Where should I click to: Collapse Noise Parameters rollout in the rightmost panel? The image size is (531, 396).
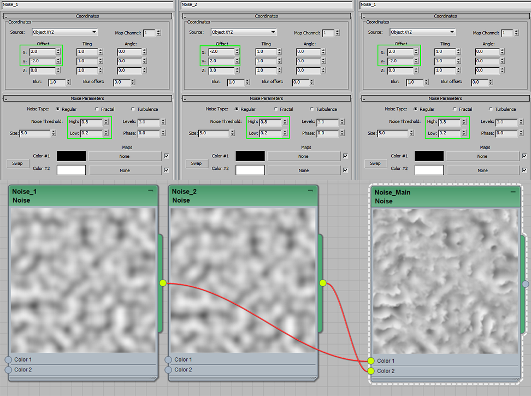[364, 98]
